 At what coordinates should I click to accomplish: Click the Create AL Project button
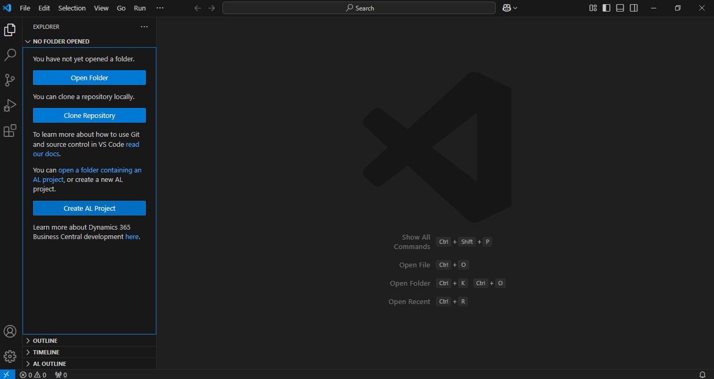[89, 208]
